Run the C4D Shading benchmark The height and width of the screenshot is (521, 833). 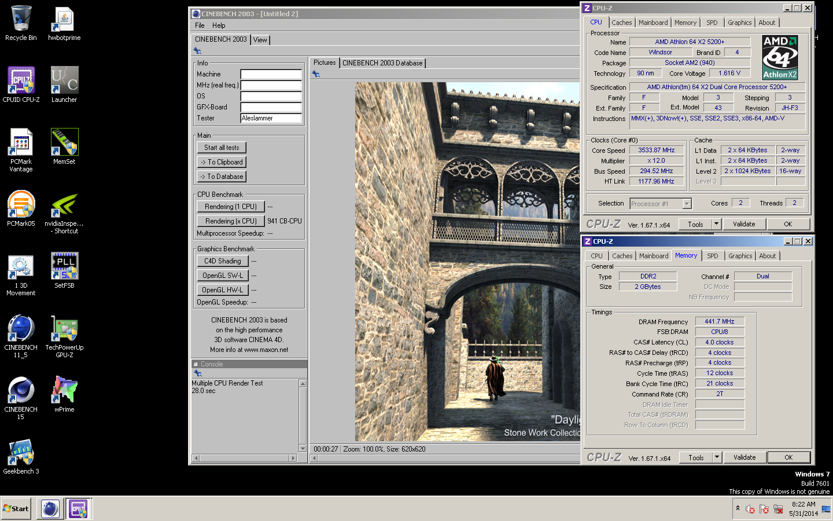tap(223, 261)
